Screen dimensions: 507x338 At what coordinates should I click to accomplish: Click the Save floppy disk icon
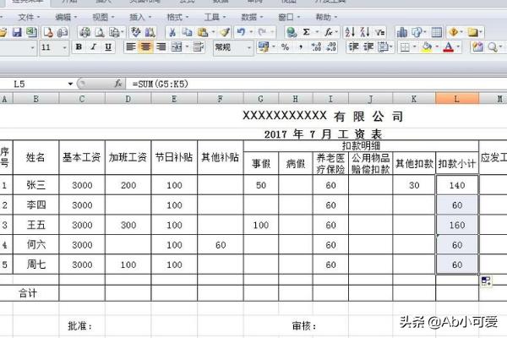[x=17, y=32]
